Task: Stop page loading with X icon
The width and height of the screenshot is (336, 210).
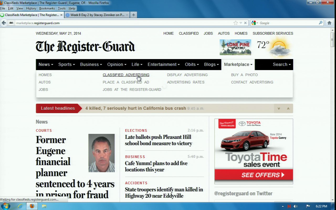Action: tap(245, 23)
